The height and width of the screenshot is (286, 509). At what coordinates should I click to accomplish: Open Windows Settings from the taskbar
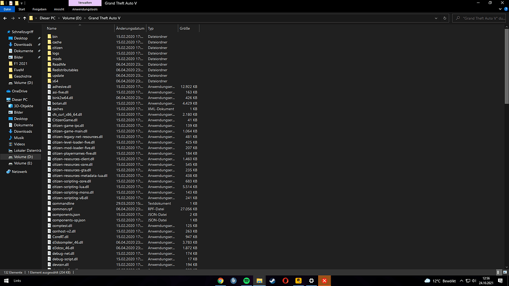pyautogui.click(x=311, y=281)
